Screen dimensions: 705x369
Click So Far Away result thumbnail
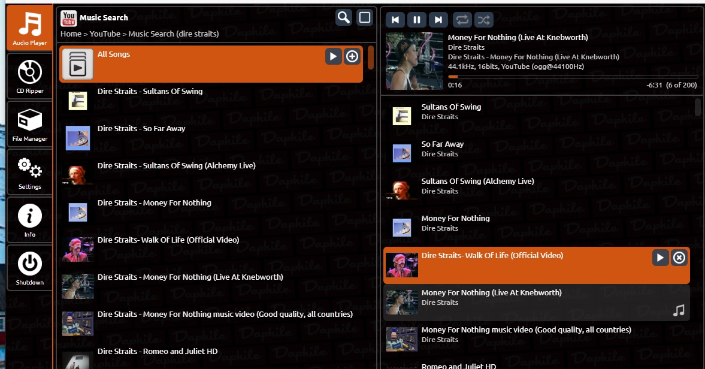pos(78,138)
